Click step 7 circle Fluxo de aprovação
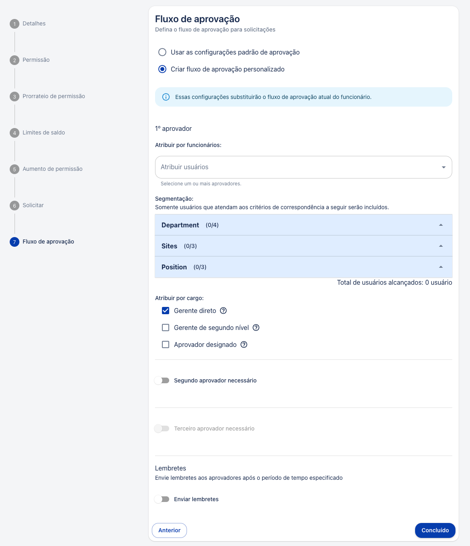 [x=15, y=242]
